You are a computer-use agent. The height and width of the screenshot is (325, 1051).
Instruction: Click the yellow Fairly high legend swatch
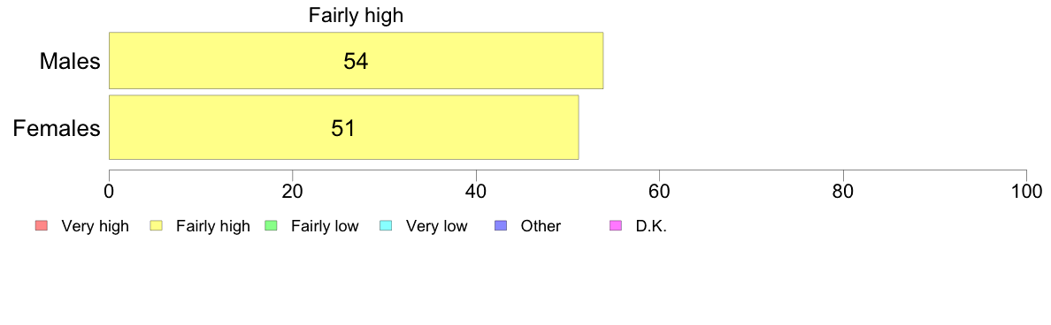click(x=156, y=226)
